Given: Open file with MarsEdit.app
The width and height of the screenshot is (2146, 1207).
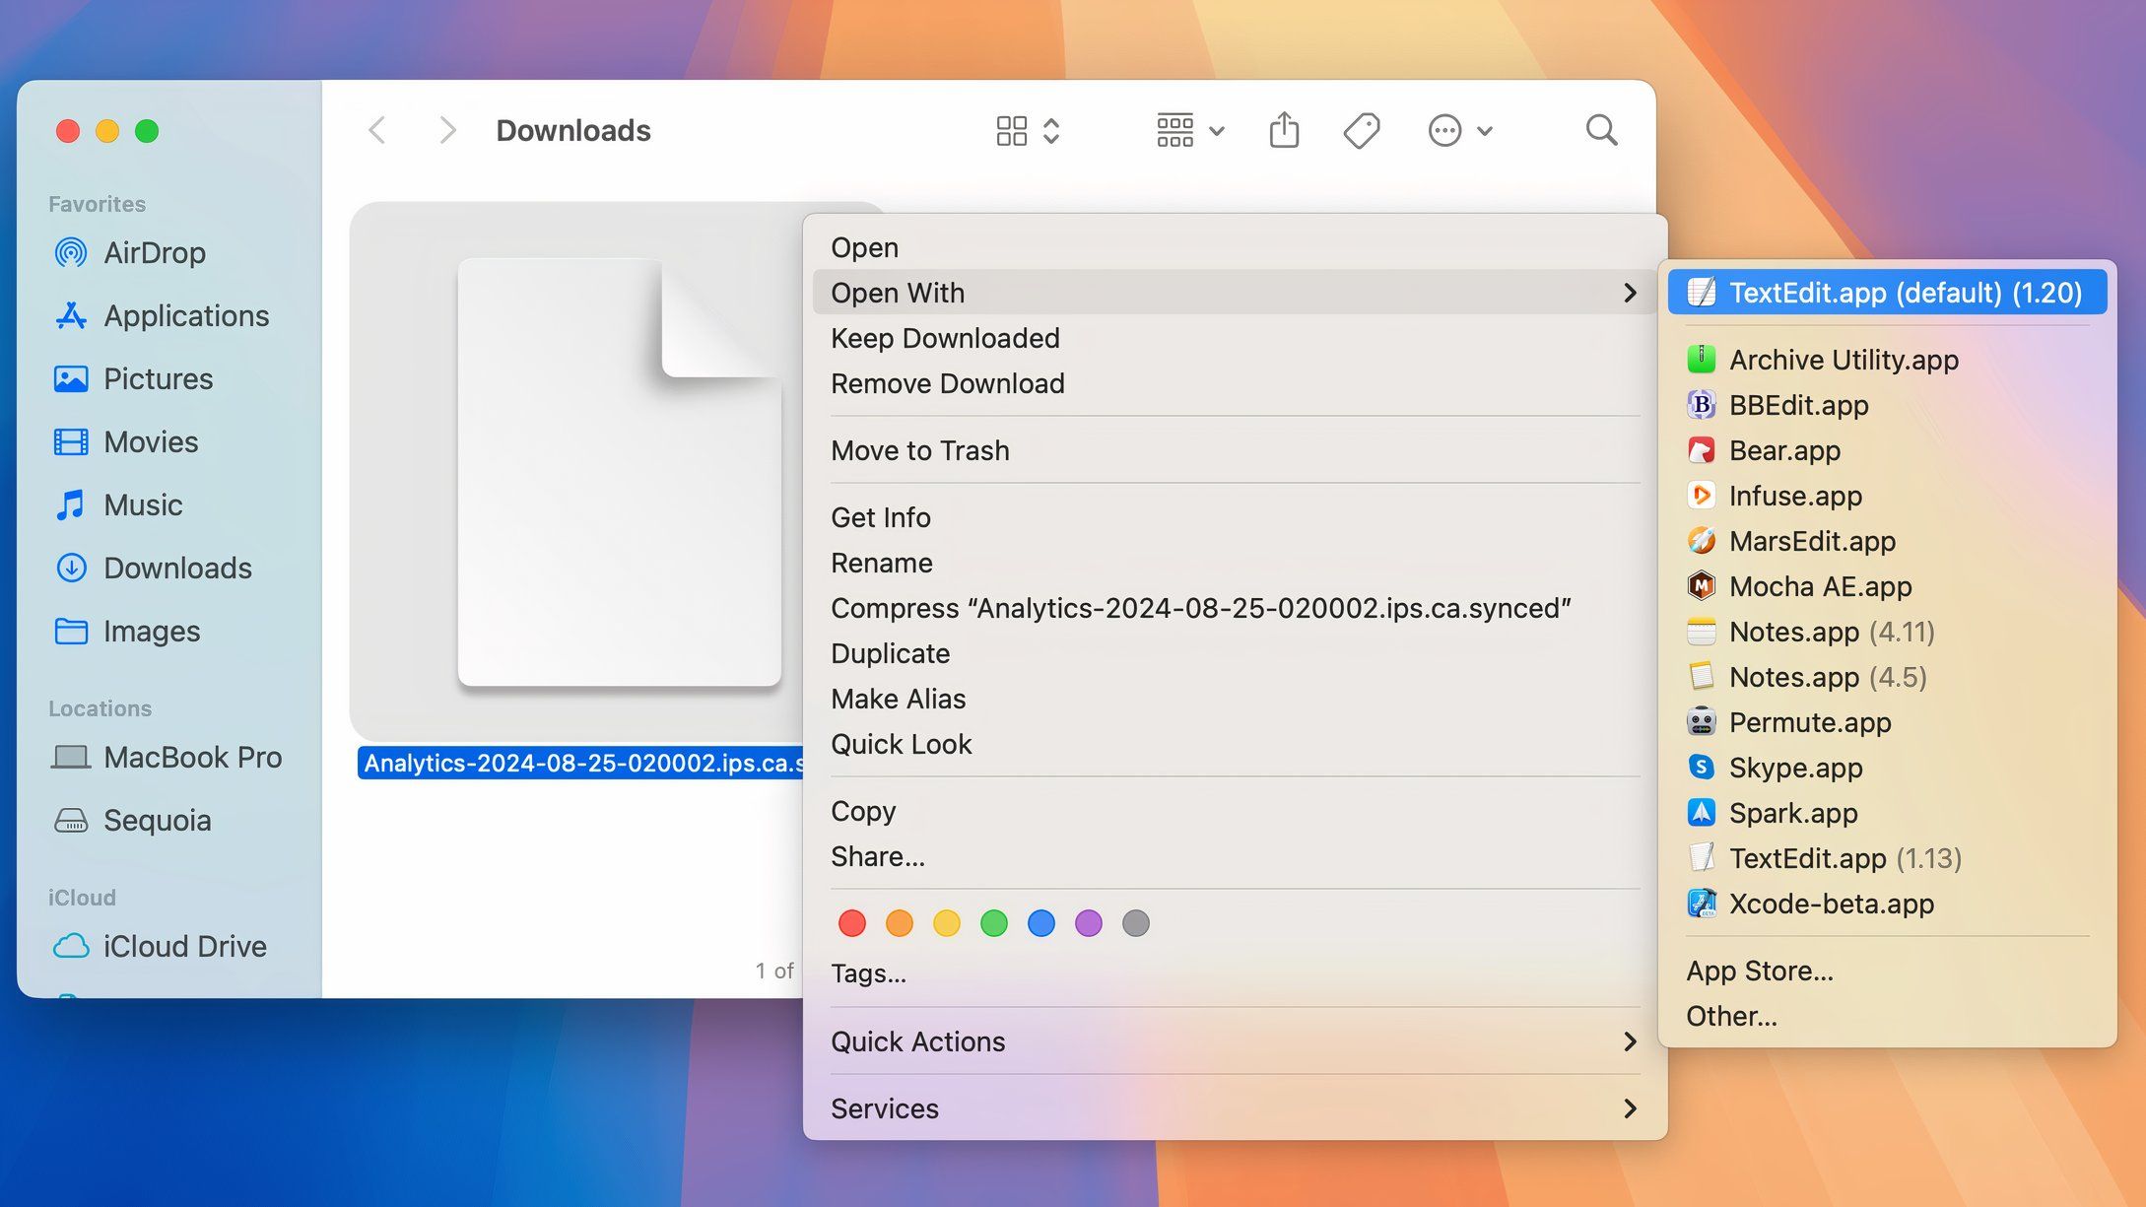Looking at the screenshot, I should (x=1811, y=539).
